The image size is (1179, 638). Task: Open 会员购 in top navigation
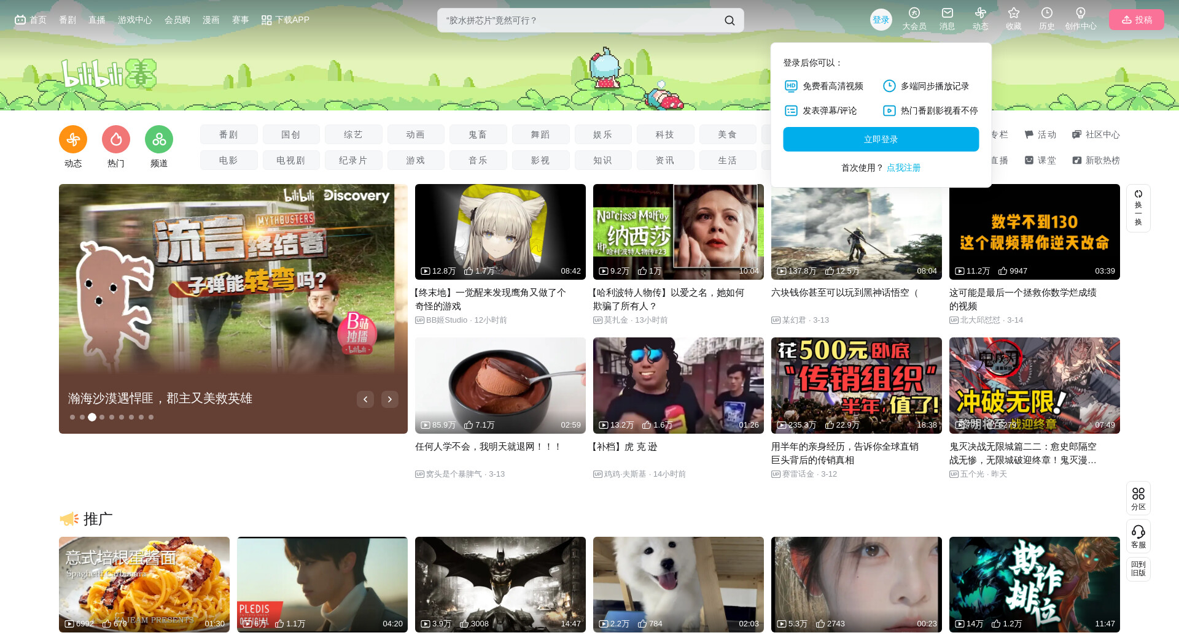point(177,20)
